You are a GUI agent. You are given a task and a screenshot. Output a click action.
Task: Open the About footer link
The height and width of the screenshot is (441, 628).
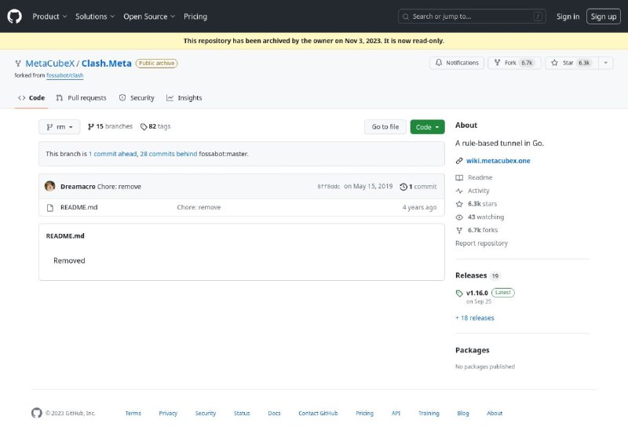coord(495,413)
